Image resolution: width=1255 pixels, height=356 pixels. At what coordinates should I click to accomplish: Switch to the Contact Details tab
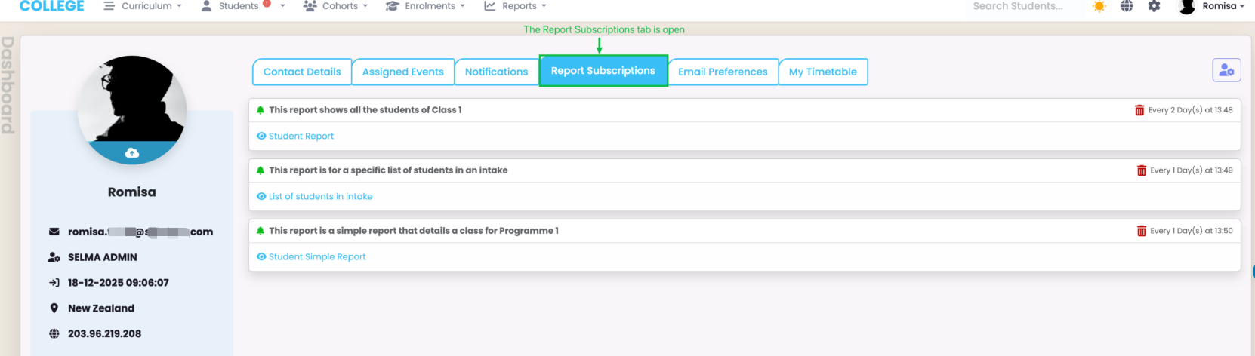click(x=302, y=72)
